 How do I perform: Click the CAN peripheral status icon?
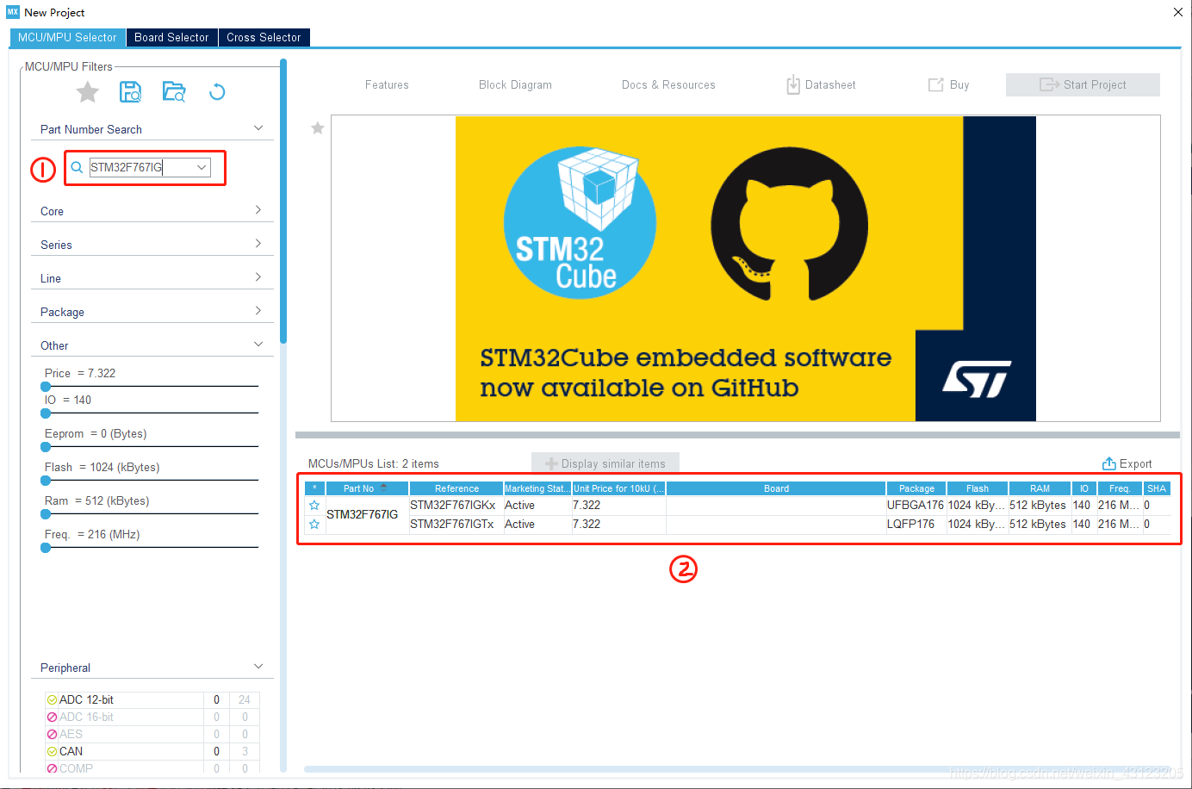(x=52, y=752)
